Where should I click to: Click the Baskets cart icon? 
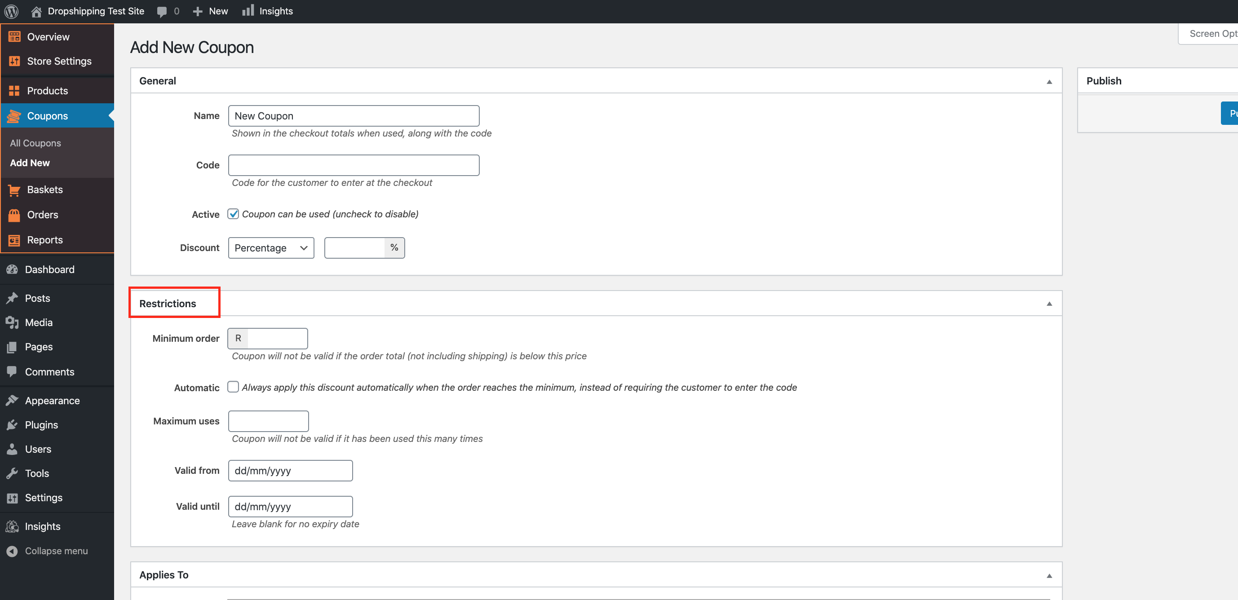[14, 190]
